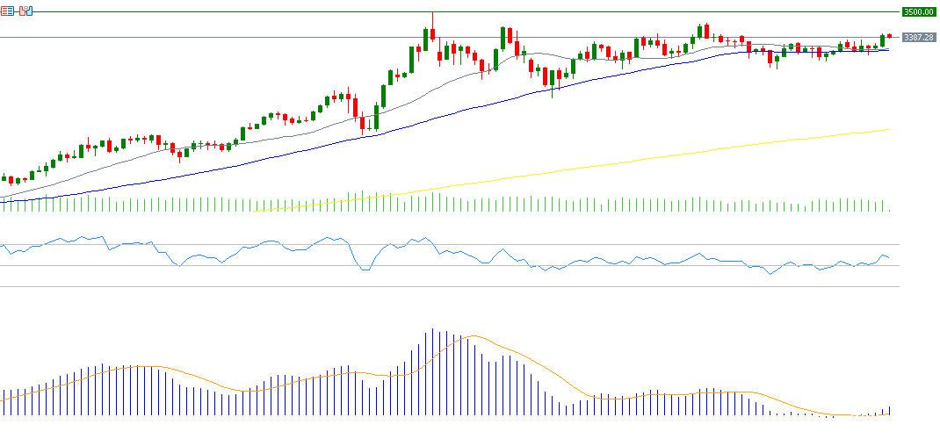Select the last small red candle
This screenshot has width=940, height=439.
click(x=889, y=36)
